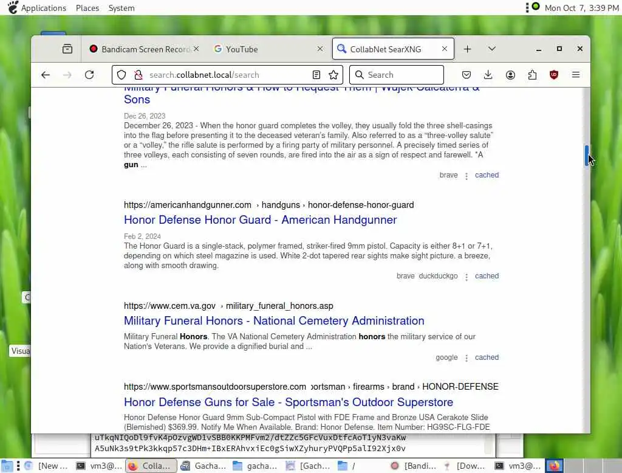
Task: Open options dots beside google cached
Action: [x=466, y=358]
